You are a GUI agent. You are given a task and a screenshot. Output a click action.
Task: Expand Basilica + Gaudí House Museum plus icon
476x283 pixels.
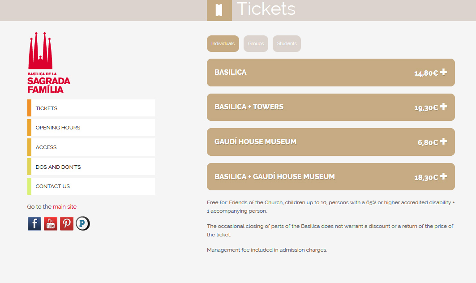(x=443, y=176)
